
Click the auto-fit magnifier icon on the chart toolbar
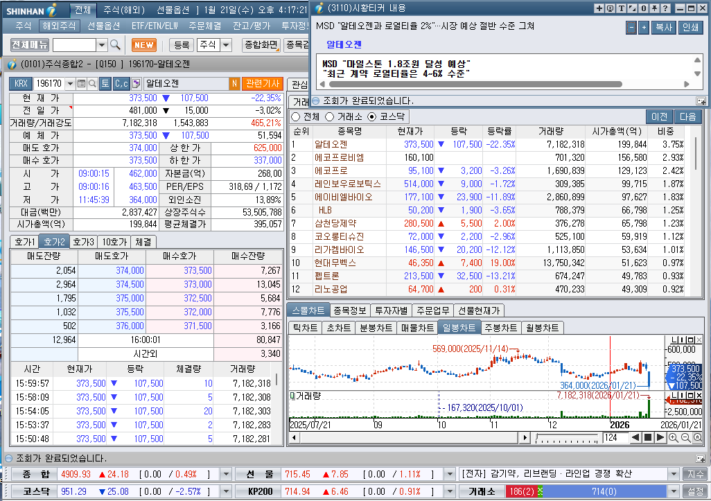[697, 437]
